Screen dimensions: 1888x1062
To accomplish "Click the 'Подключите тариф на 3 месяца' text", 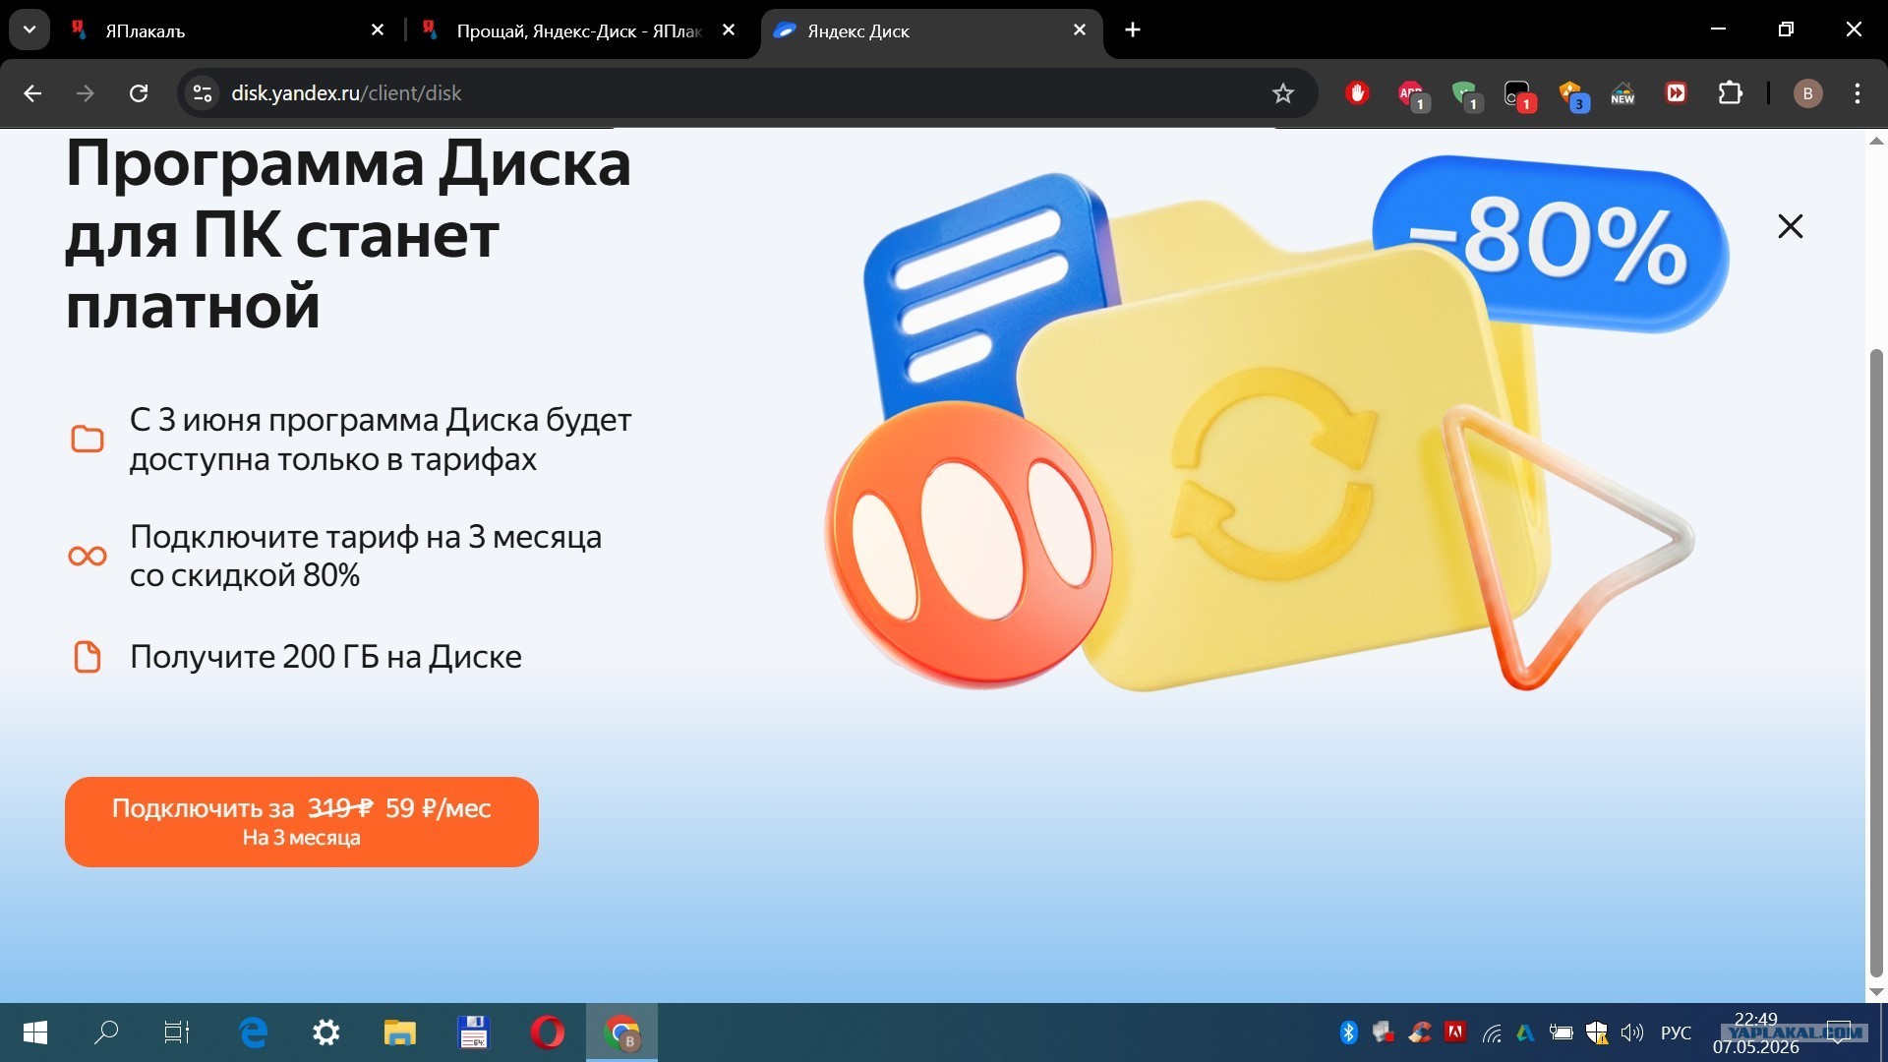I will pyautogui.click(x=366, y=537).
